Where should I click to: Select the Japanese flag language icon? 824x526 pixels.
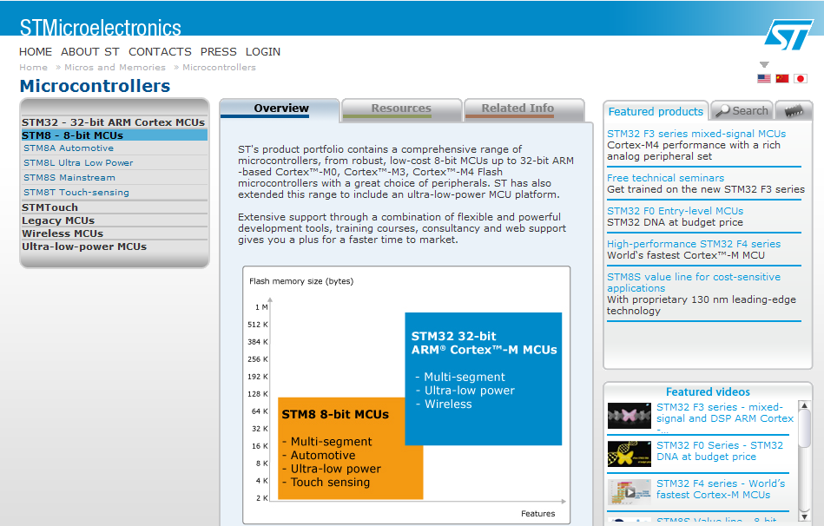point(801,78)
